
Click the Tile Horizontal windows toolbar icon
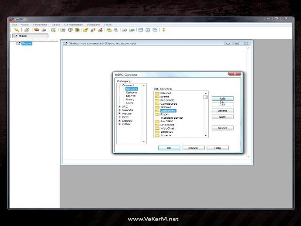(140, 30)
